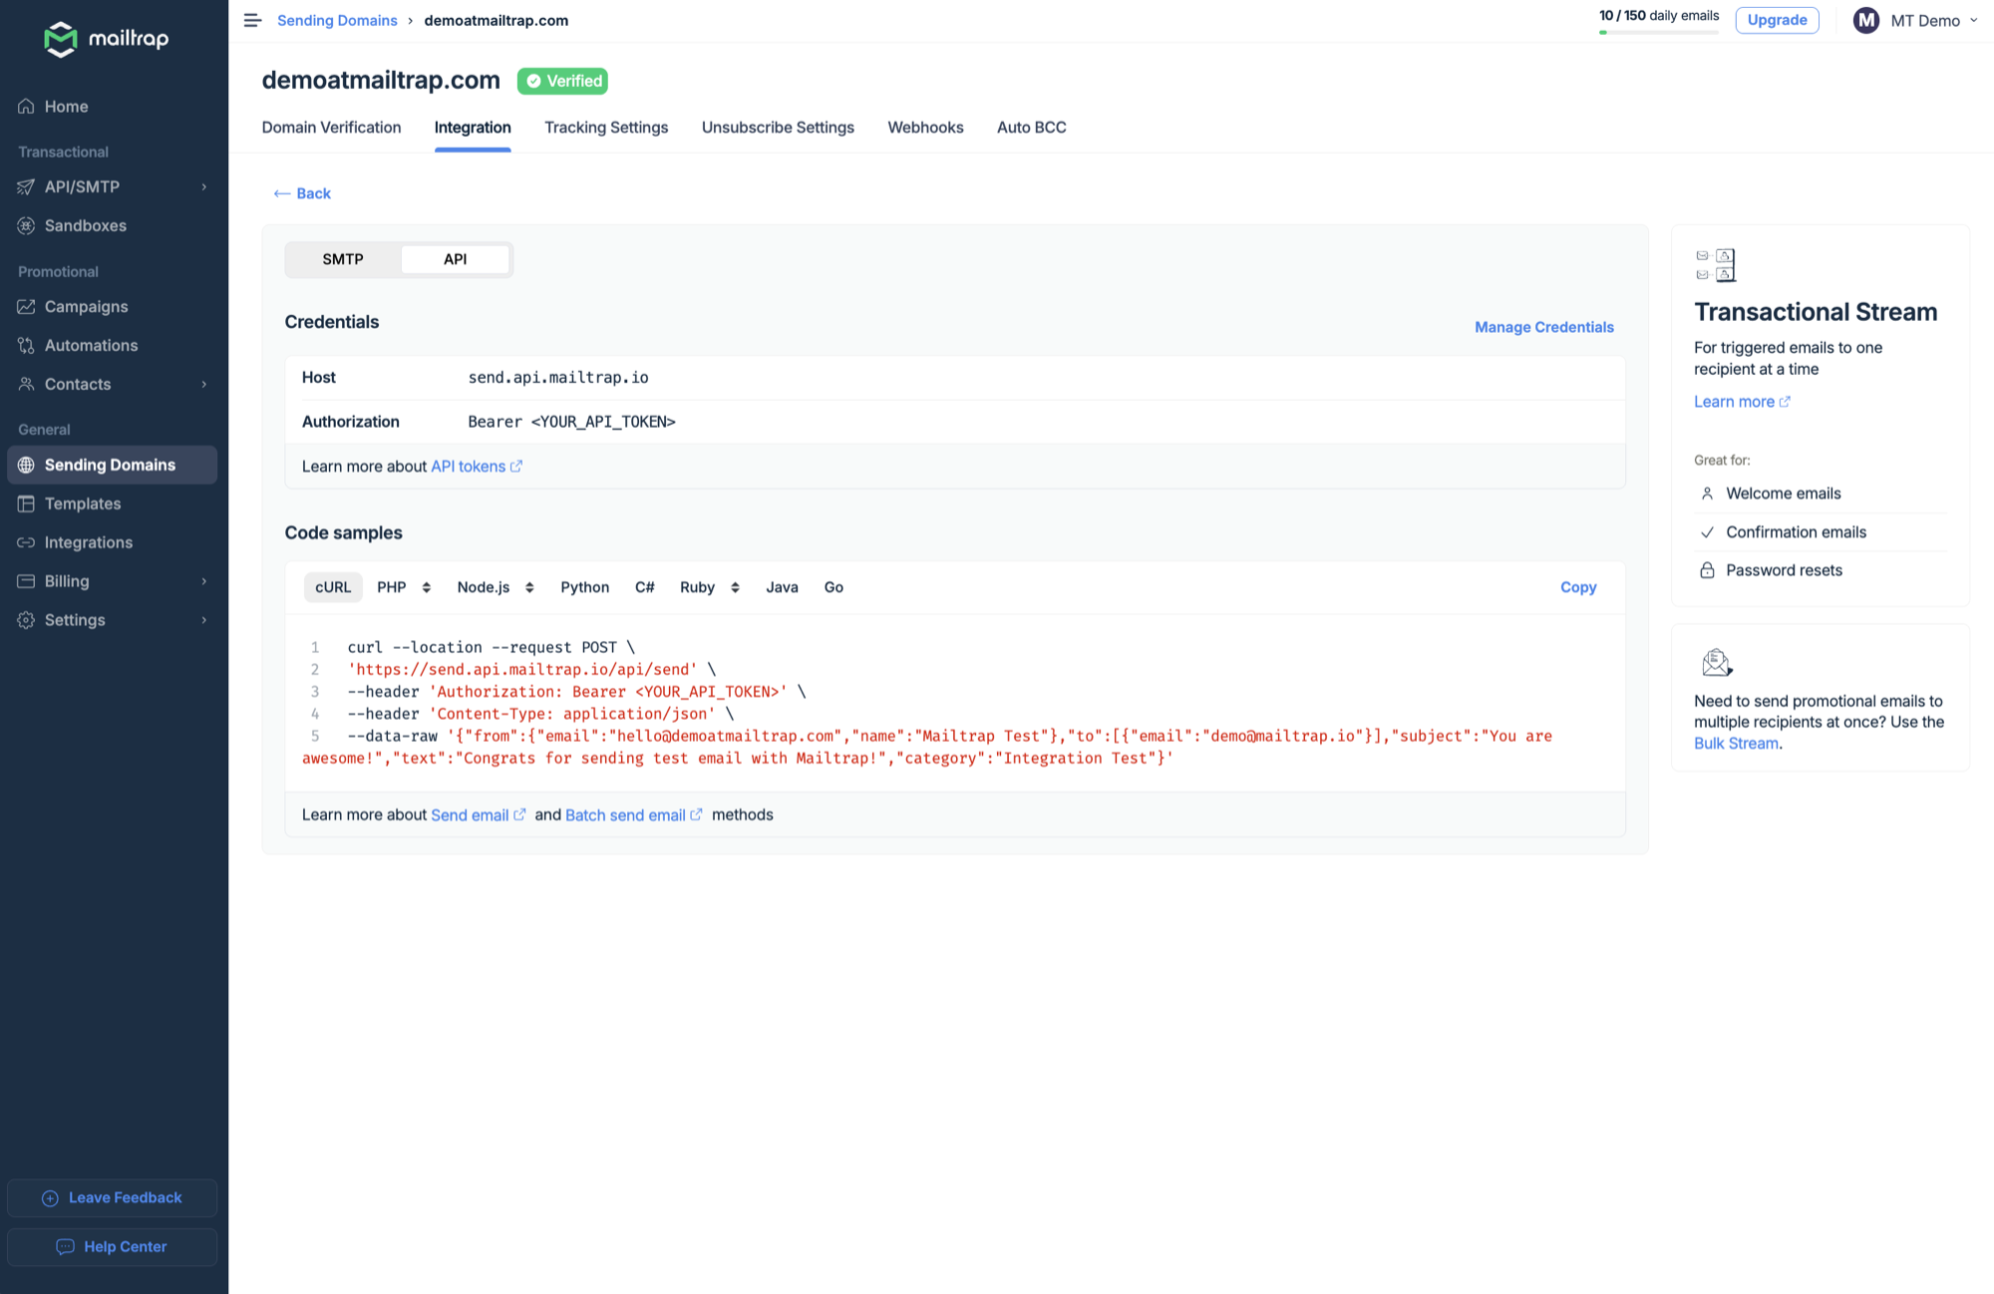1994x1294 pixels.
Task: Switch the credentials toggle to SMTP
Action: click(342, 259)
